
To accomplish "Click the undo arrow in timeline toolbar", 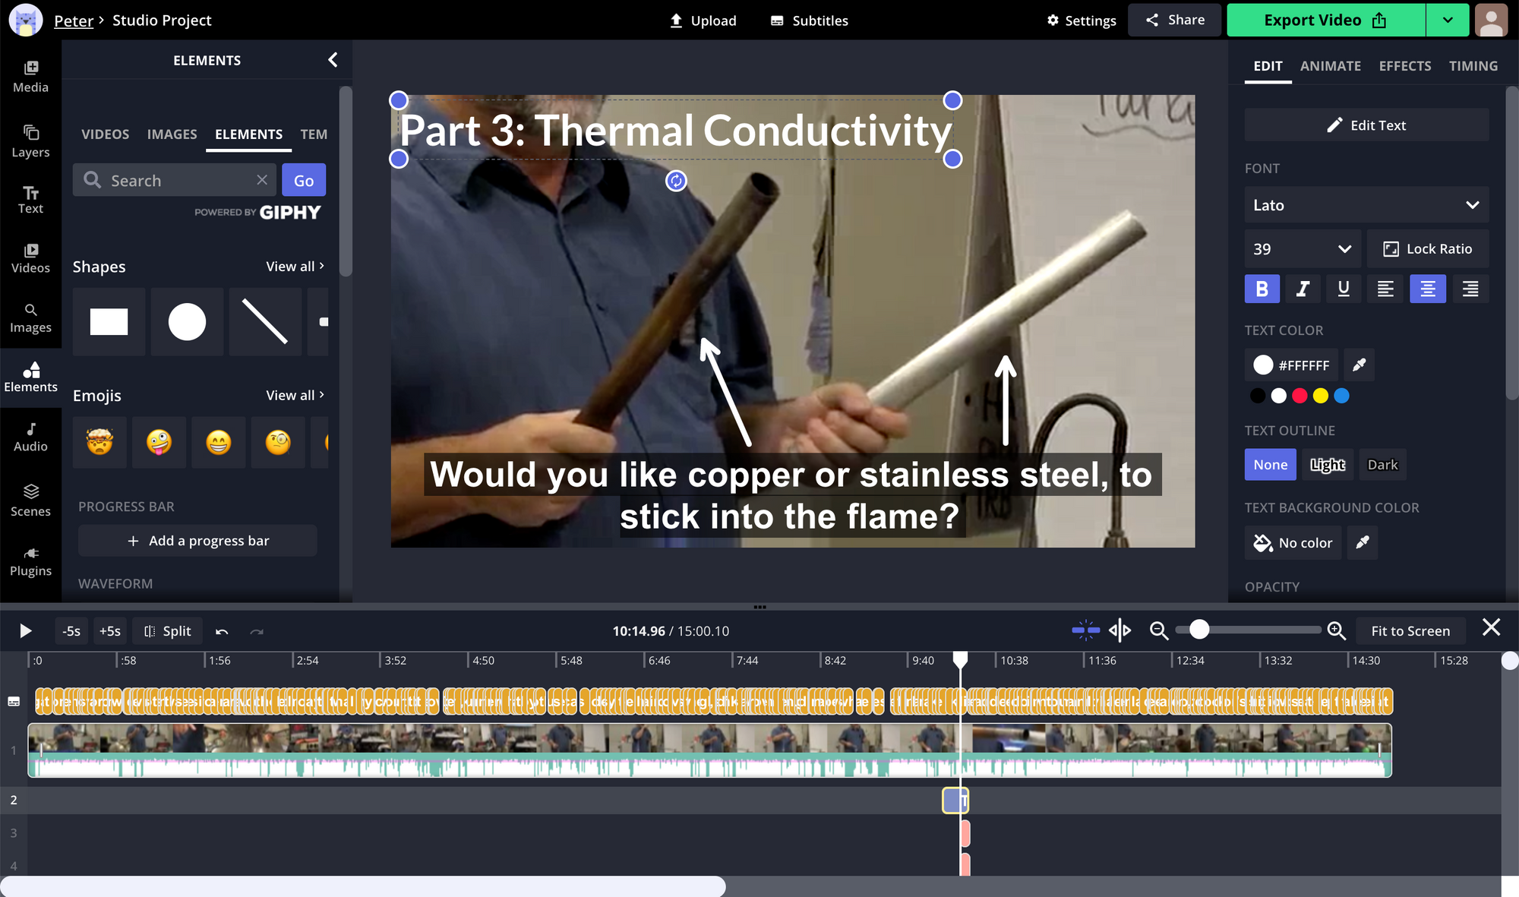I will tap(222, 631).
